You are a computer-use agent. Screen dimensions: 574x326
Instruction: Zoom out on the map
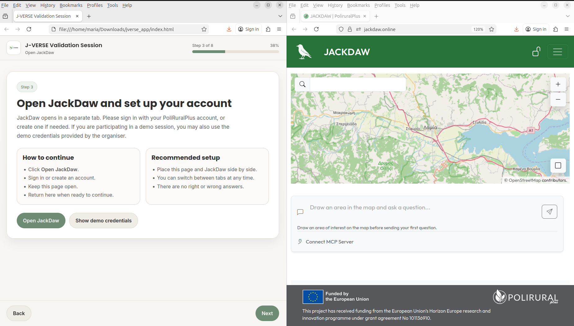(x=558, y=99)
